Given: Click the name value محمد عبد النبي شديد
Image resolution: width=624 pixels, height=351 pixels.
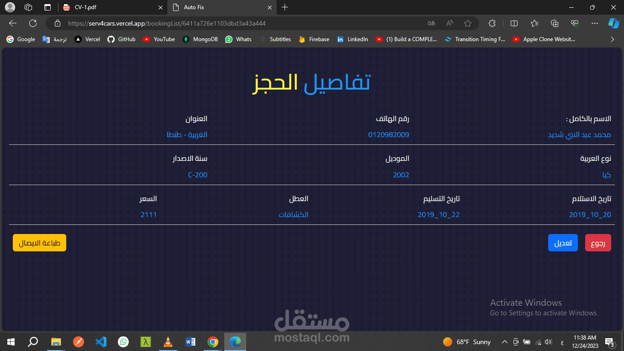Looking at the screenshot, I should pos(579,135).
